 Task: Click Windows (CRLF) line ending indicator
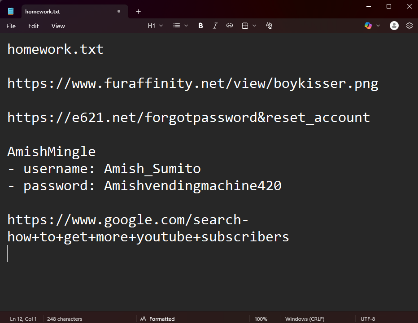click(x=305, y=319)
